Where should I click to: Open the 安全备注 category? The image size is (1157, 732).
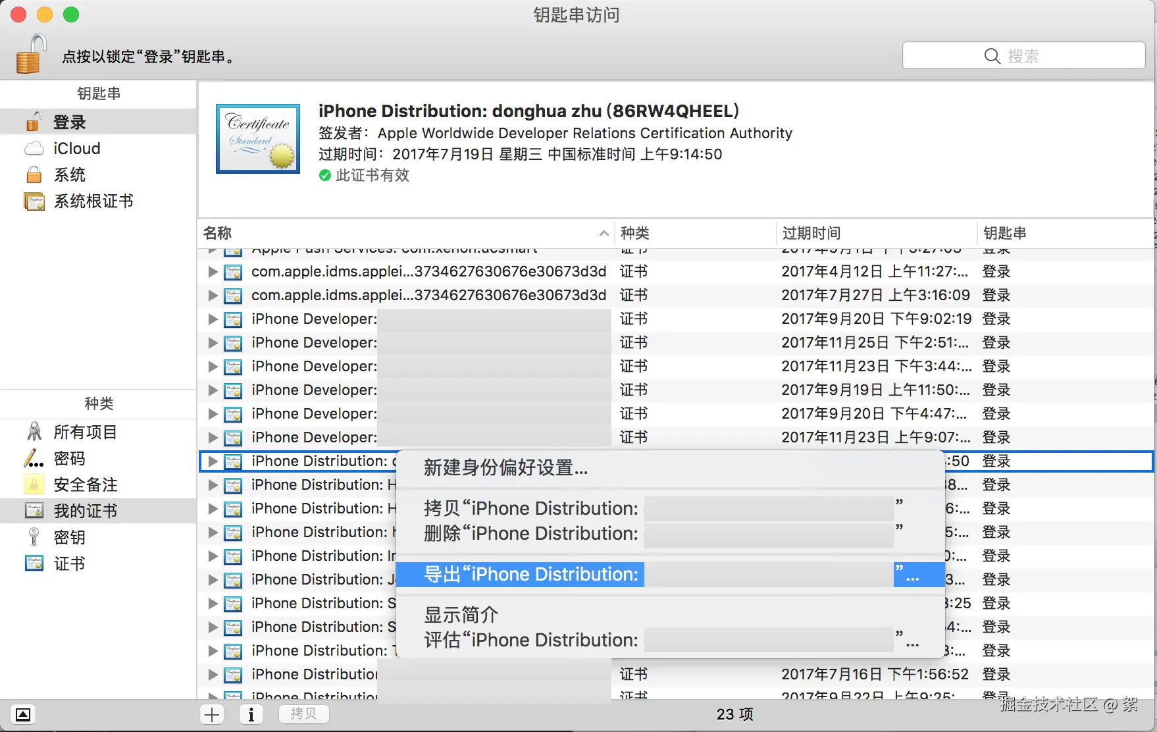click(x=98, y=485)
